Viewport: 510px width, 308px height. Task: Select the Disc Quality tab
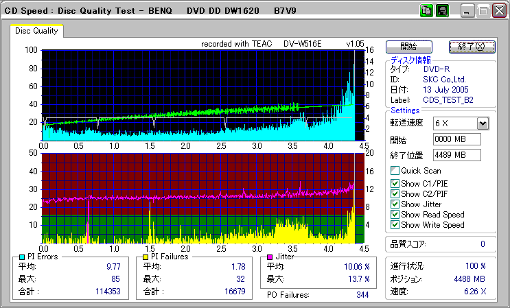36,31
